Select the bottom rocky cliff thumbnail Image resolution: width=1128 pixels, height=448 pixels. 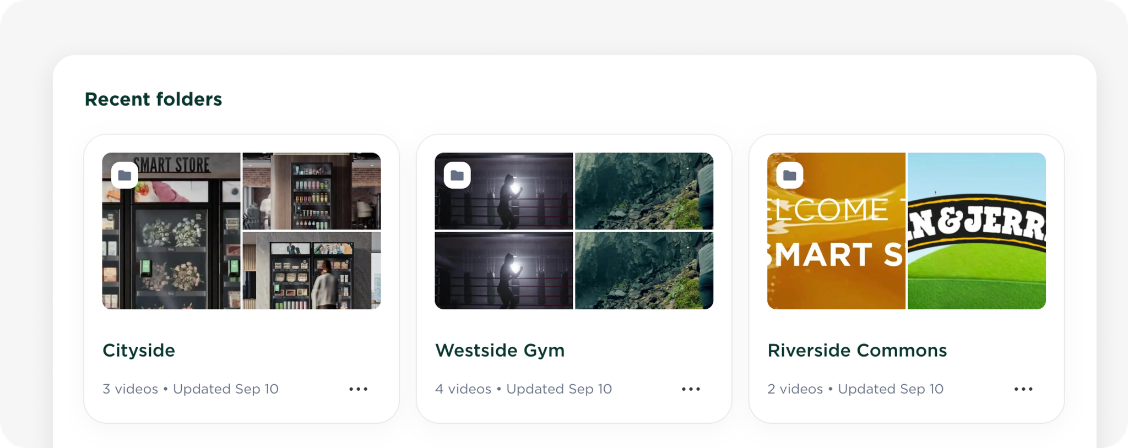(644, 271)
